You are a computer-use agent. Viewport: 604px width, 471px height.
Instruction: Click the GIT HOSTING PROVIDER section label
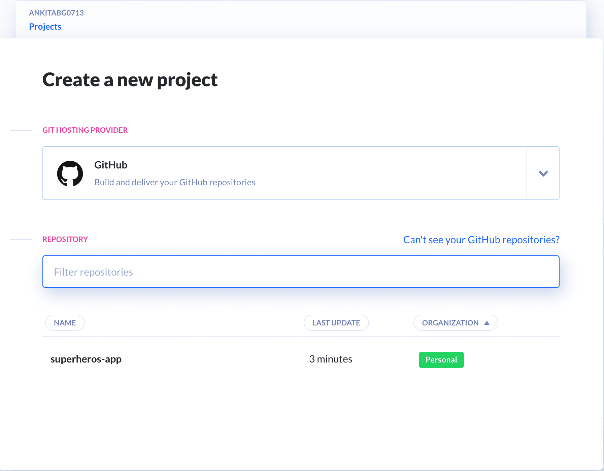(85, 130)
